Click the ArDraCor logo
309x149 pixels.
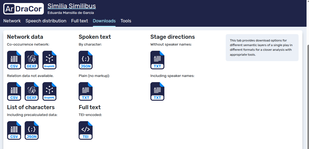24,9
